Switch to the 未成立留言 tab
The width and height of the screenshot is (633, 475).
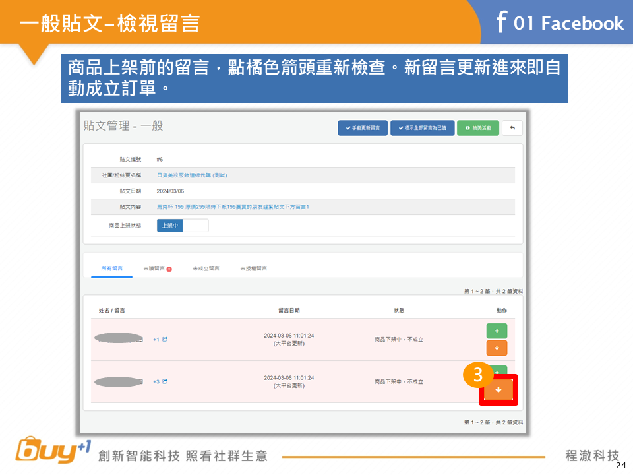[206, 269]
